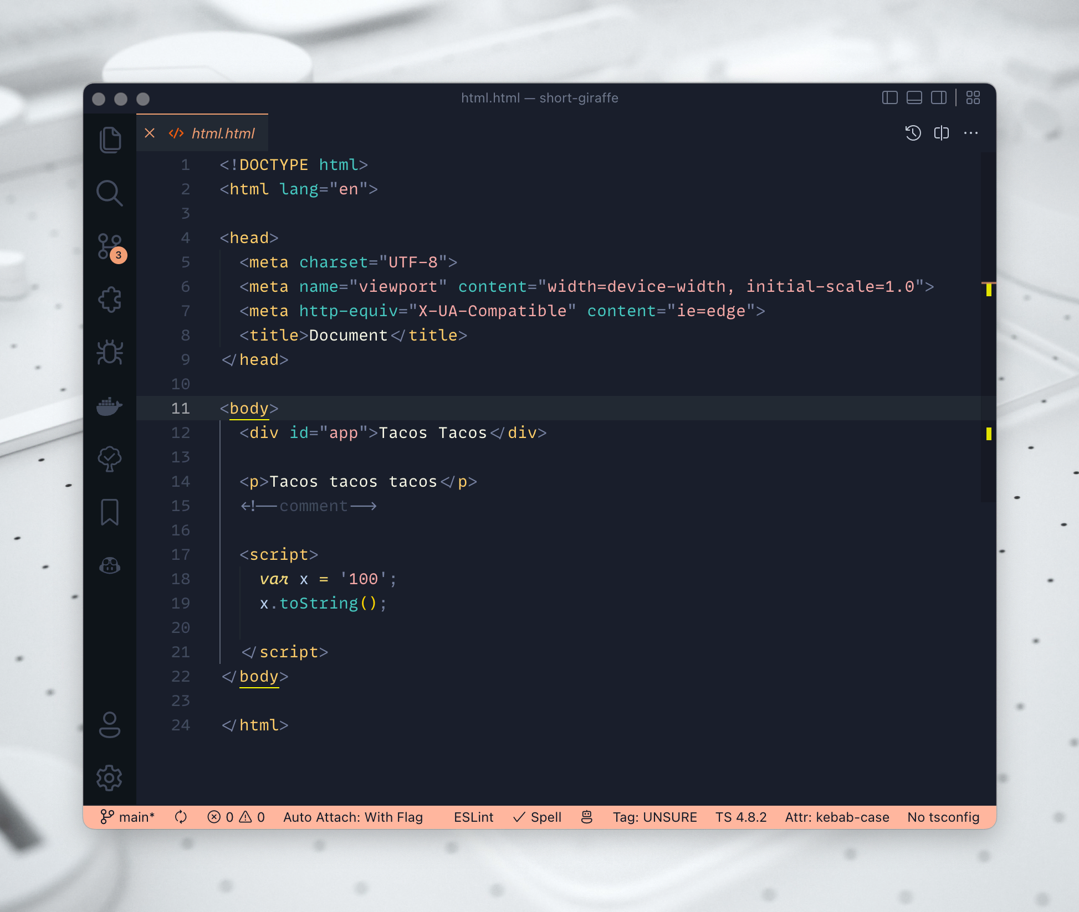
Task: Toggle the primary side bar layout button
Action: (x=890, y=98)
